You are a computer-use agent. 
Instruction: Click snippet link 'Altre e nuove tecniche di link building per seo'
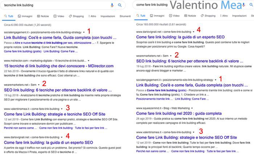click(54, 43)
